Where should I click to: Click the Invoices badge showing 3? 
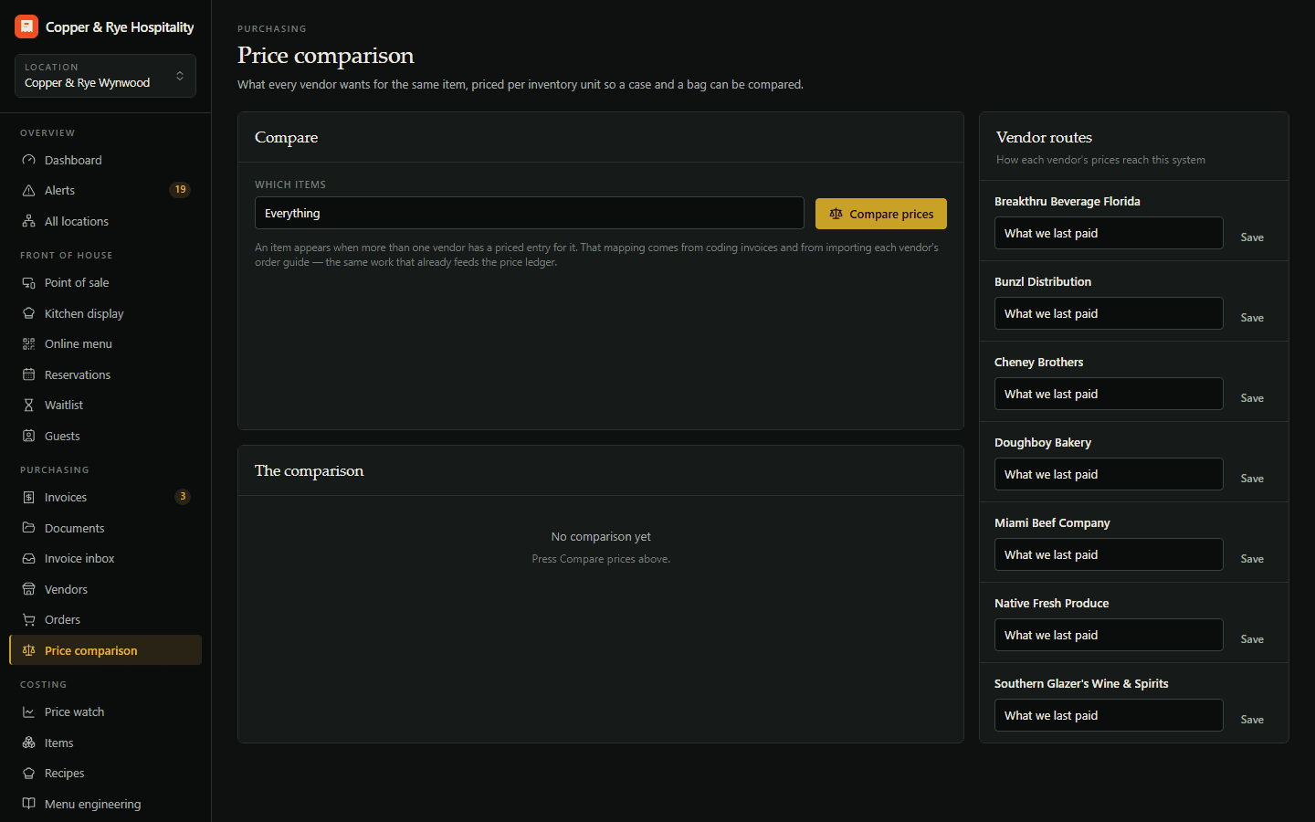(x=183, y=497)
